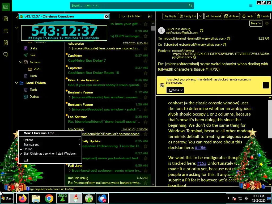Screen dimensions: 272x204
Task: Star the BlueRain-debug message in list
Action: [146, 183]
